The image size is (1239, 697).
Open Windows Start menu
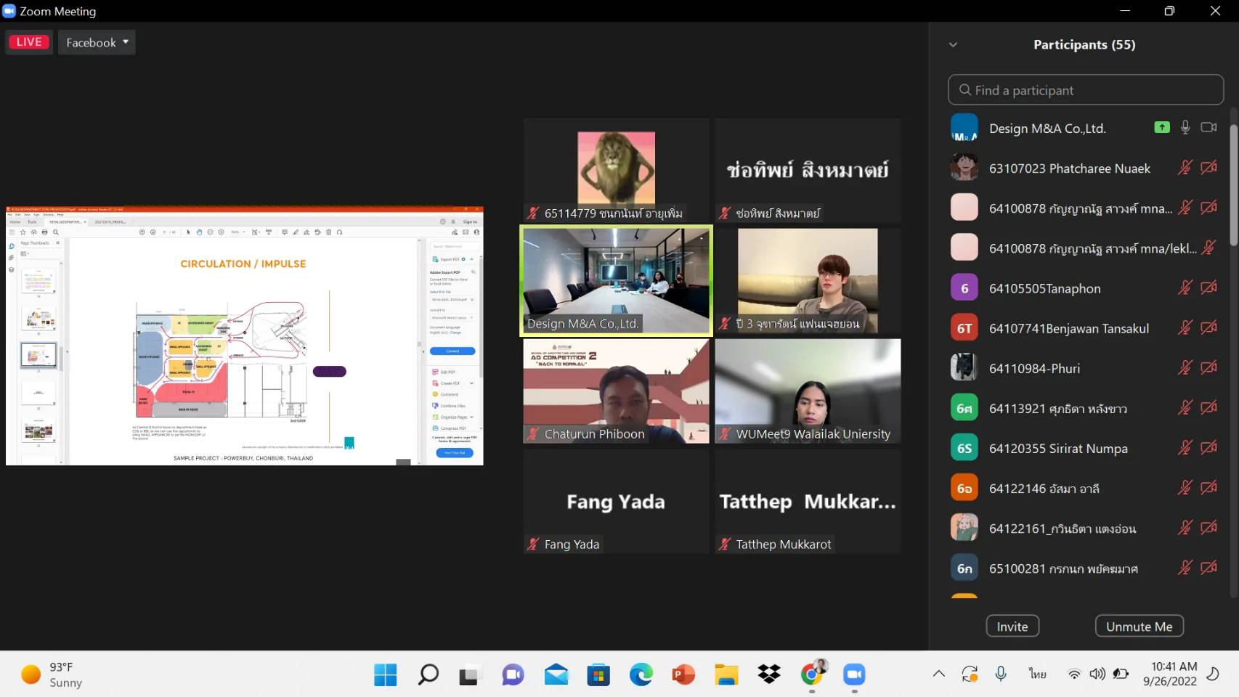[x=385, y=674]
